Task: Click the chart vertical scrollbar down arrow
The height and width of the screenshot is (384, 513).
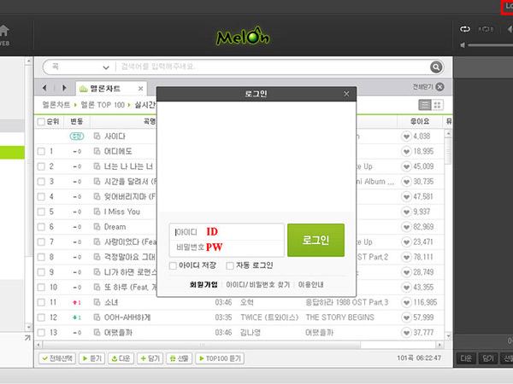Action: [x=448, y=335]
